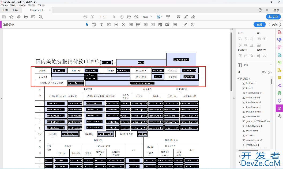Choose the Select Object arrow tool
Viewport: 283px width, 169px height.
click(x=87, y=25)
